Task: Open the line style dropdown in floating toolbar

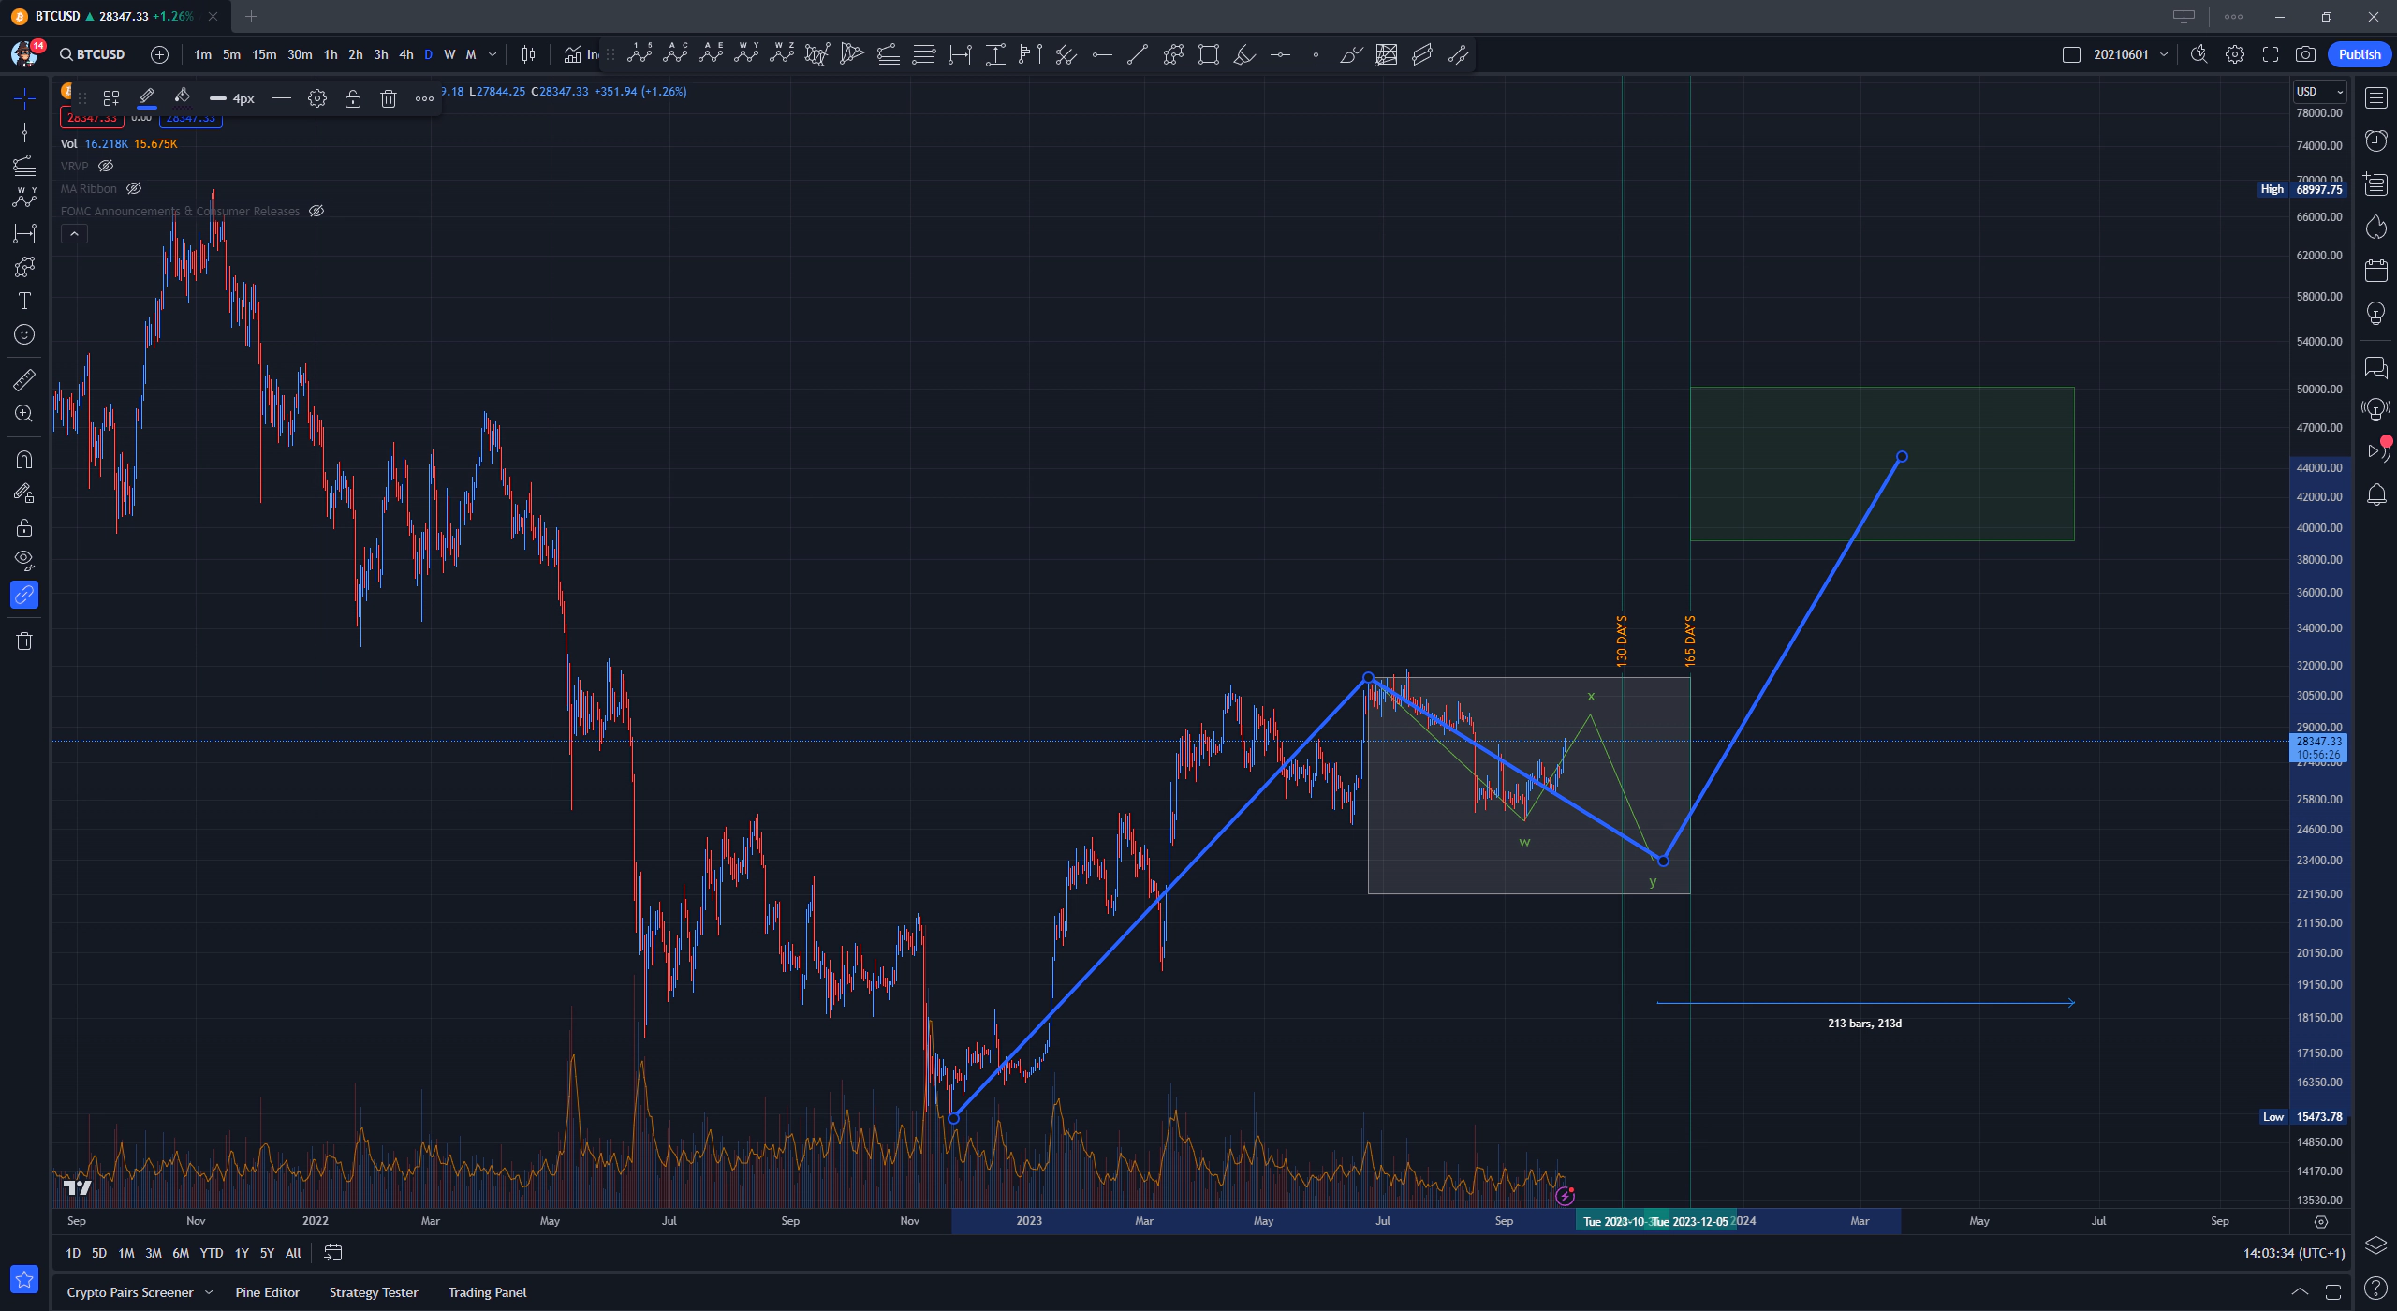Action: [x=281, y=98]
